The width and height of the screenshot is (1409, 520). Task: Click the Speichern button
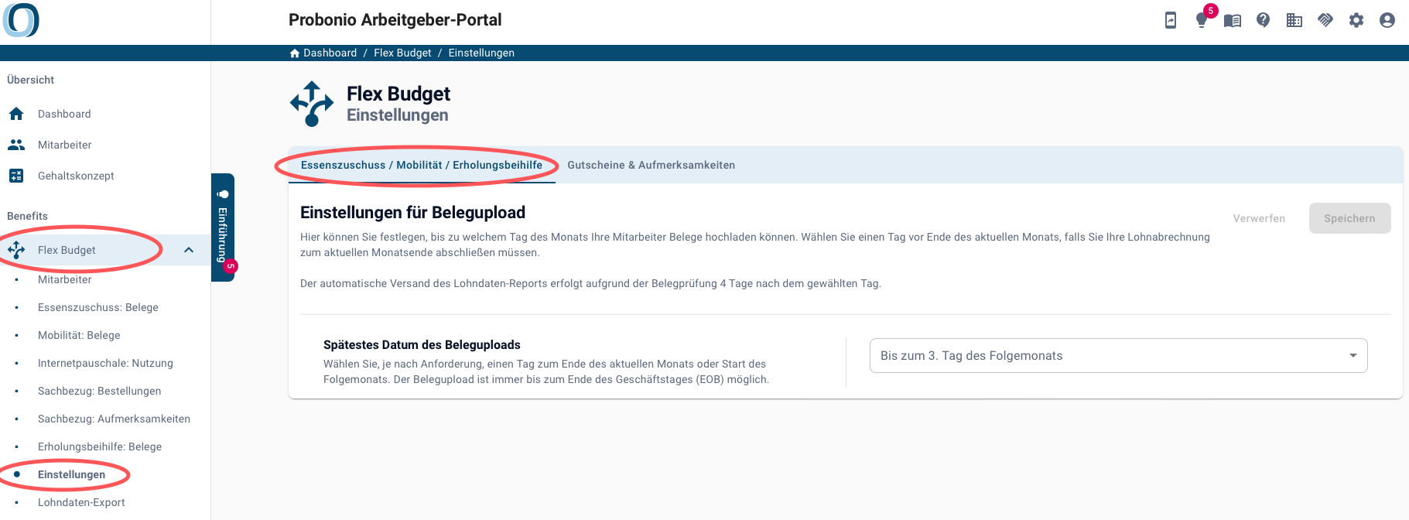1349,218
